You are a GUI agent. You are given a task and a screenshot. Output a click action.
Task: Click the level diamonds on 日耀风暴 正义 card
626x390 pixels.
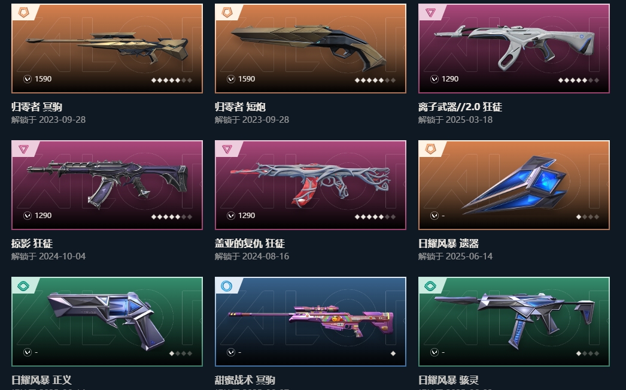tap(181, 353)
